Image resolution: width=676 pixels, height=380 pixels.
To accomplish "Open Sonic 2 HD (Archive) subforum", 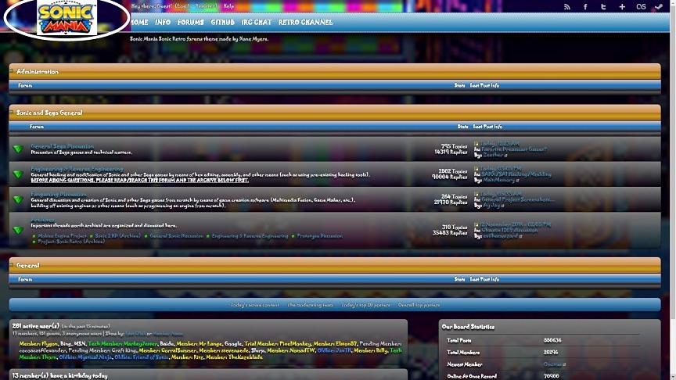I will click(x=117, y=236).
